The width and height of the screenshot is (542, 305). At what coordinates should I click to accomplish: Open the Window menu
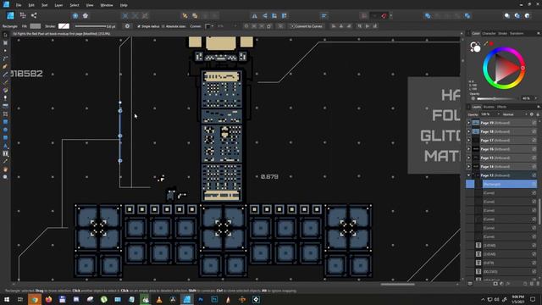coord(107,5)
